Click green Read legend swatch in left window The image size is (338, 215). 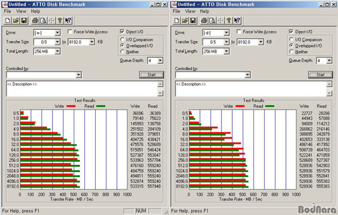[x=101, y=106]
